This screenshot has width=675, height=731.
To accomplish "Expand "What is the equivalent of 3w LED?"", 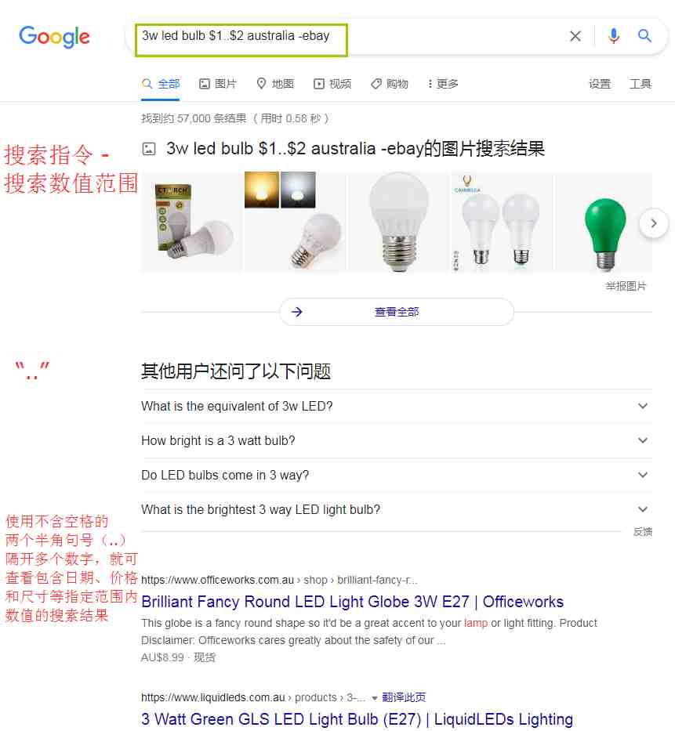I will tap(397, 406).
